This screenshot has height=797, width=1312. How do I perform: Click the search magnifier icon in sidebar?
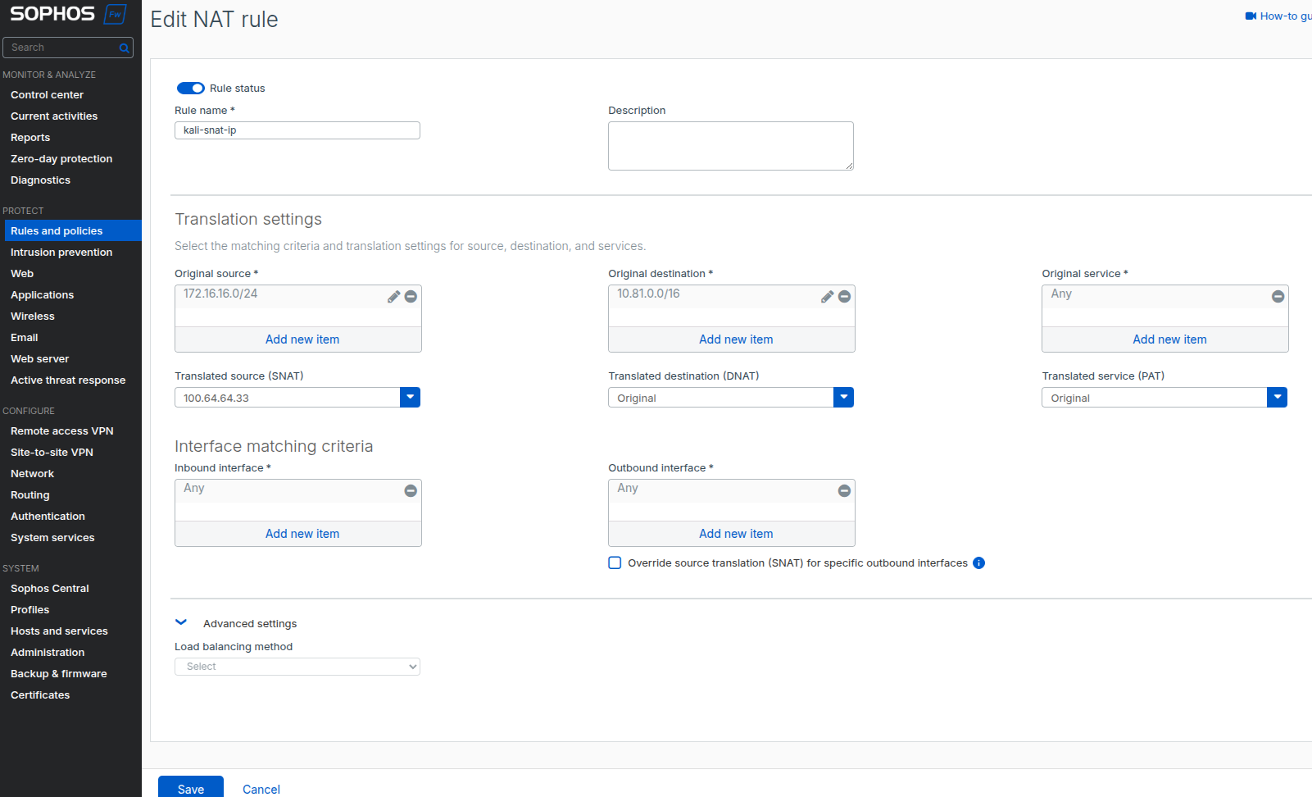pyautogui.click(x=124, y=48)
